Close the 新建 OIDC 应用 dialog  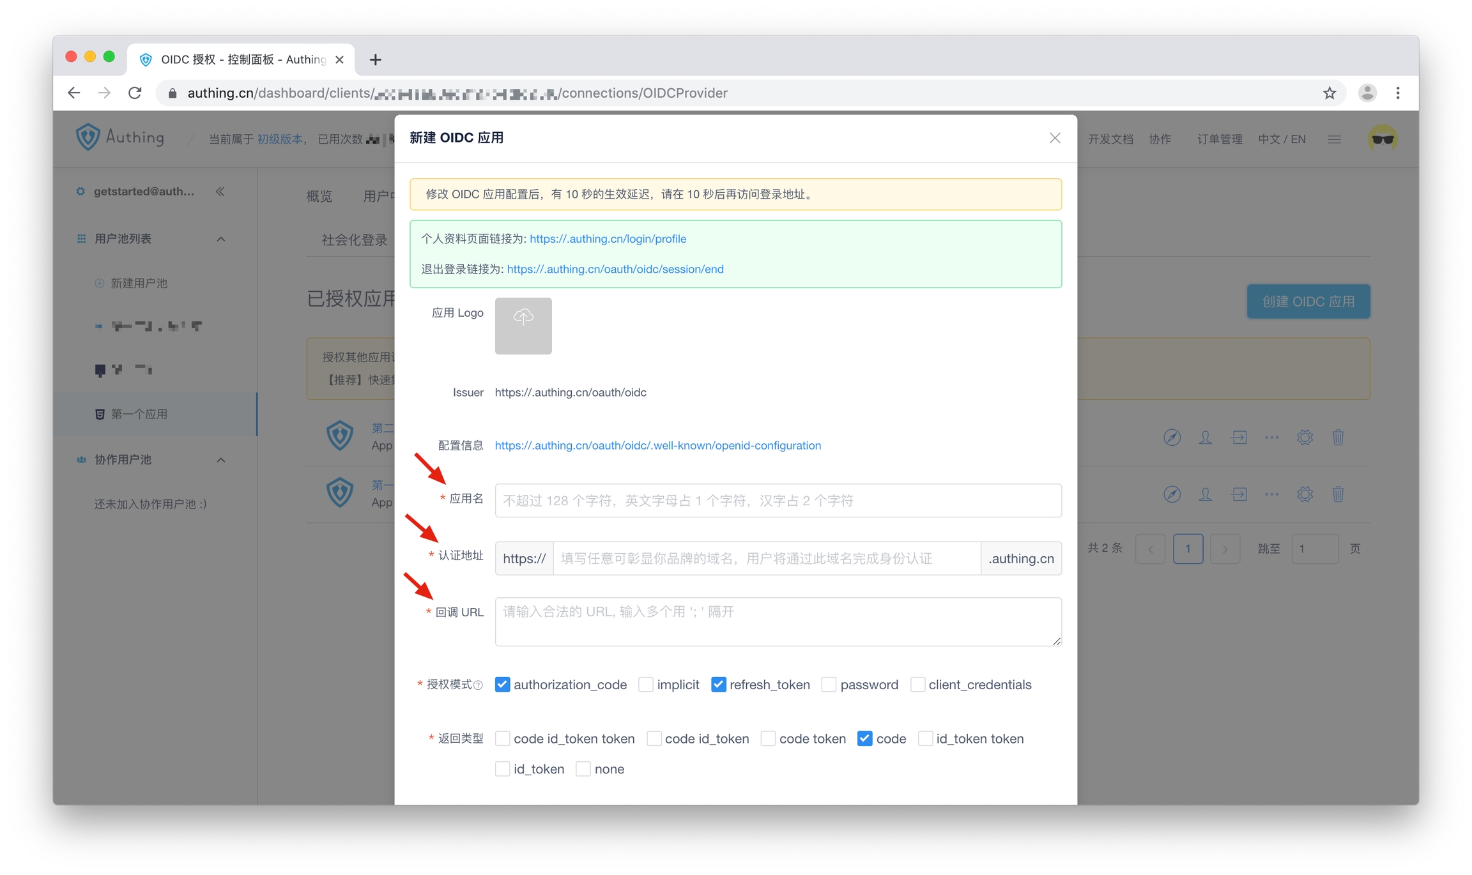pos(1054,138)
